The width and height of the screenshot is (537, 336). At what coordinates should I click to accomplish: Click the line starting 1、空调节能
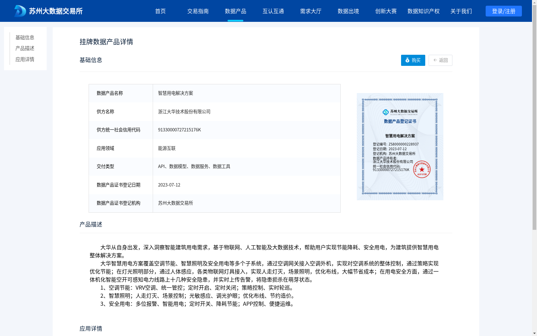pos(198,288)
